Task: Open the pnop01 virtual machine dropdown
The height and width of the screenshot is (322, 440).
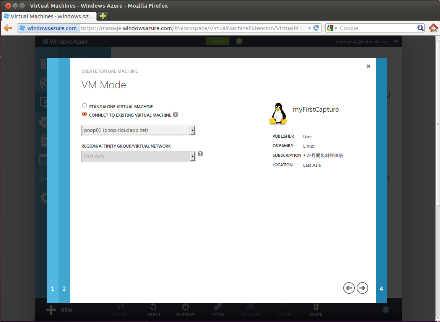Action: 139,130
